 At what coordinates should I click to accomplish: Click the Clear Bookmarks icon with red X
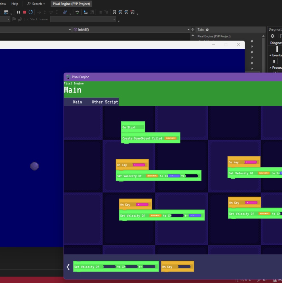[133, 12]
